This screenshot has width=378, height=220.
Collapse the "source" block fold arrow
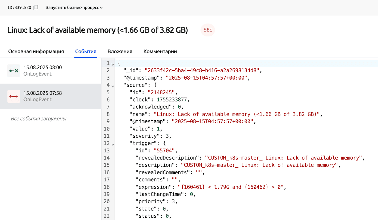coord(113,86)
